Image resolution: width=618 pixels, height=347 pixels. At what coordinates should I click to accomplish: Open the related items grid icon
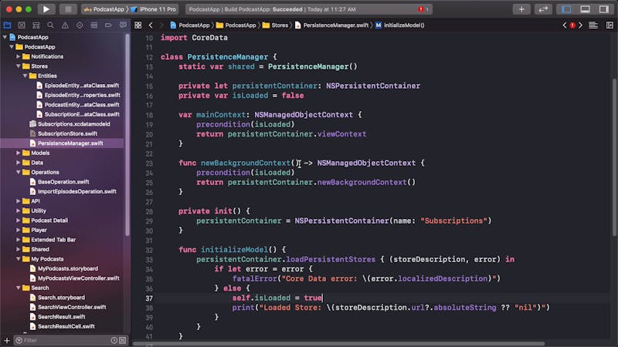coord(138,25)
